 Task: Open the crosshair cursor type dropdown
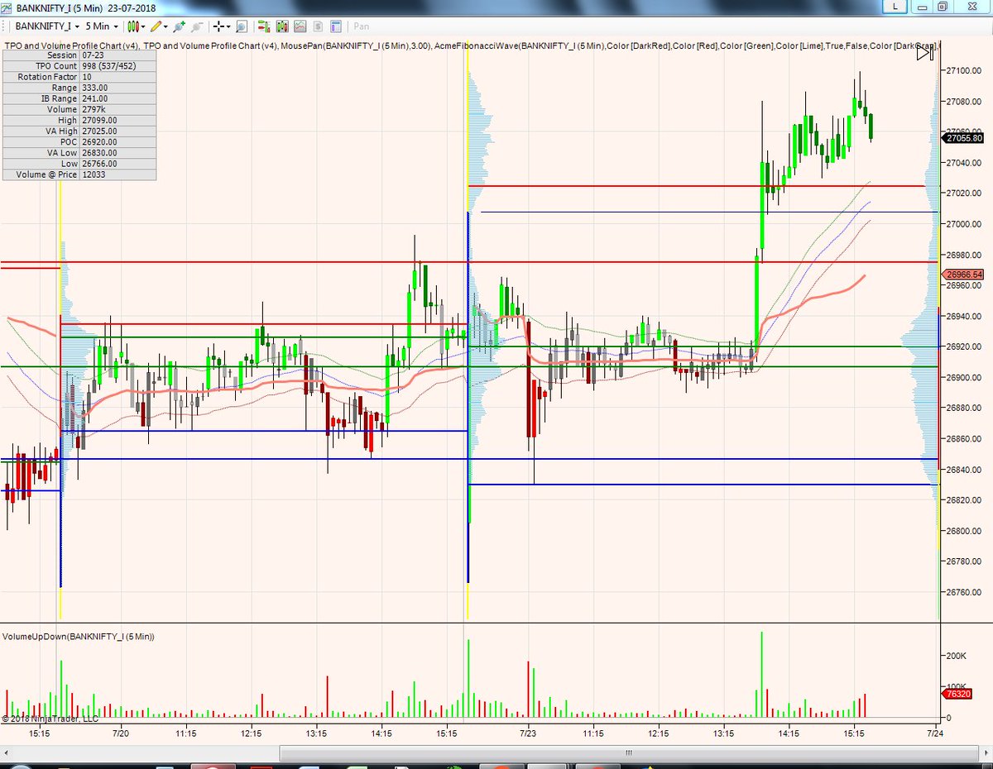click(223, 26)
